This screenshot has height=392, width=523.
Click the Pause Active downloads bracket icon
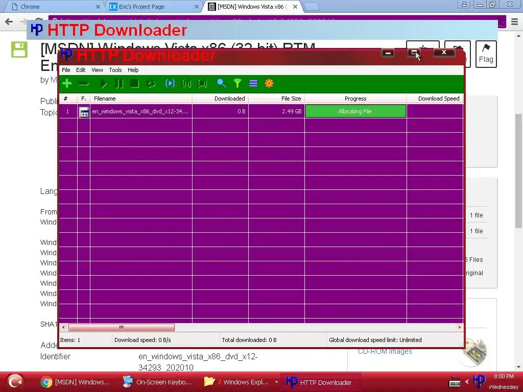tap(186, 83)
